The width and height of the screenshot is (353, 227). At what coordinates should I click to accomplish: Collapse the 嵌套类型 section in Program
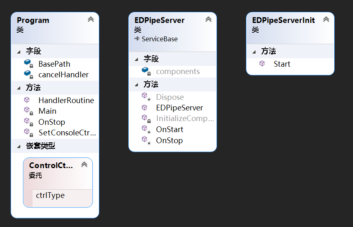click(x=19, y=146)
